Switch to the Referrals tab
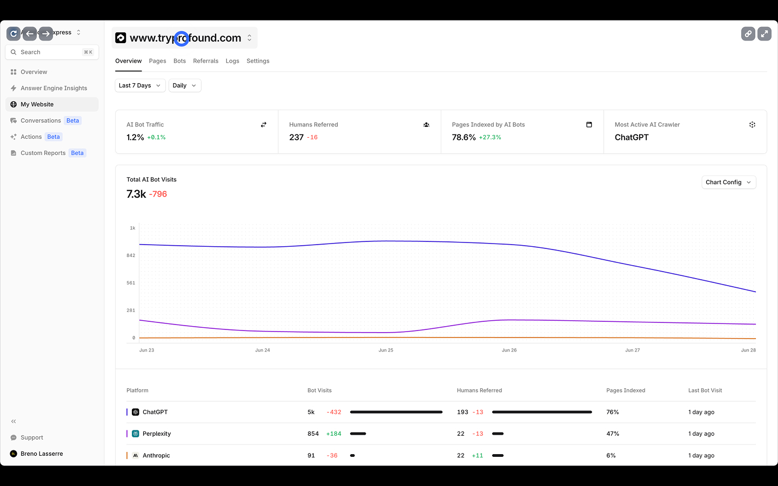 tap(205, 61)
